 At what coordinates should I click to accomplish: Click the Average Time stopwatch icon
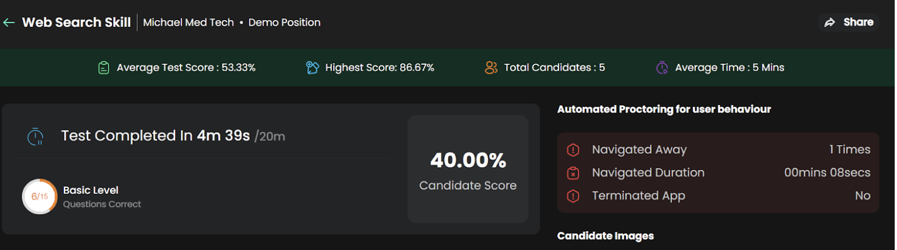click(662, 68)
